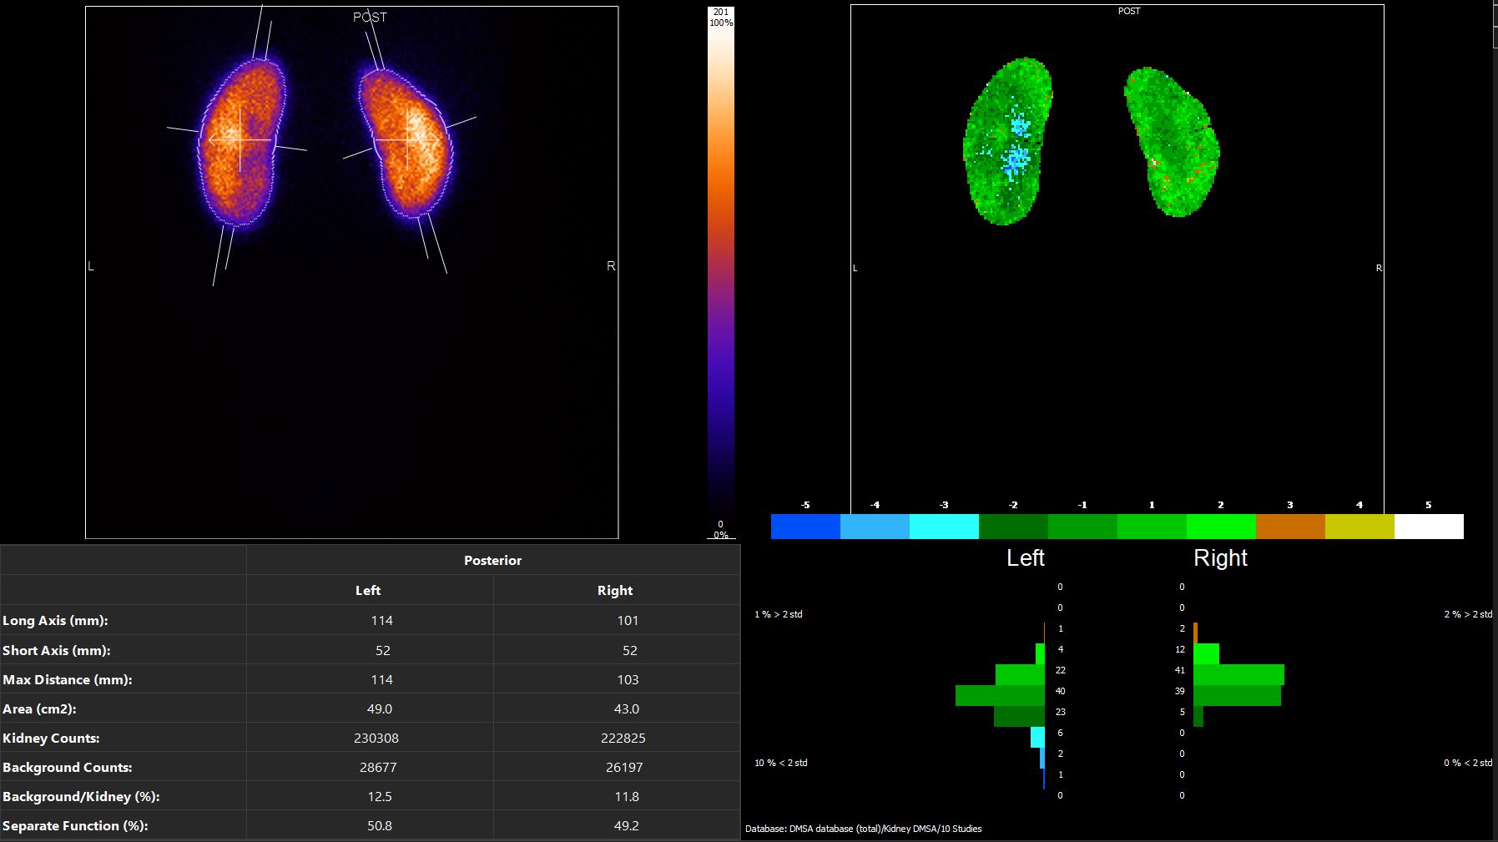Image resolution: width=1498 pixels, height=842 pixels.
Task: Click the Database: DMSA database text
Action: (864, 829)
